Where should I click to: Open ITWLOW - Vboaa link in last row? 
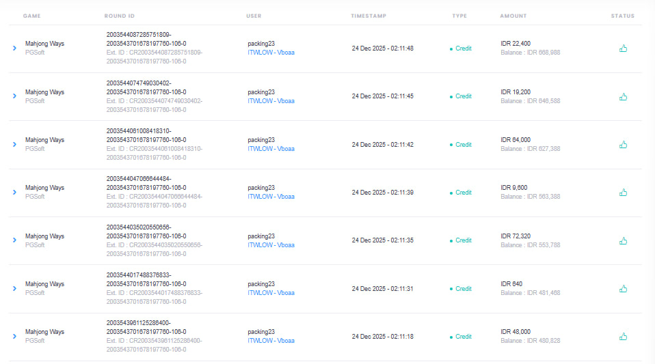271,341
